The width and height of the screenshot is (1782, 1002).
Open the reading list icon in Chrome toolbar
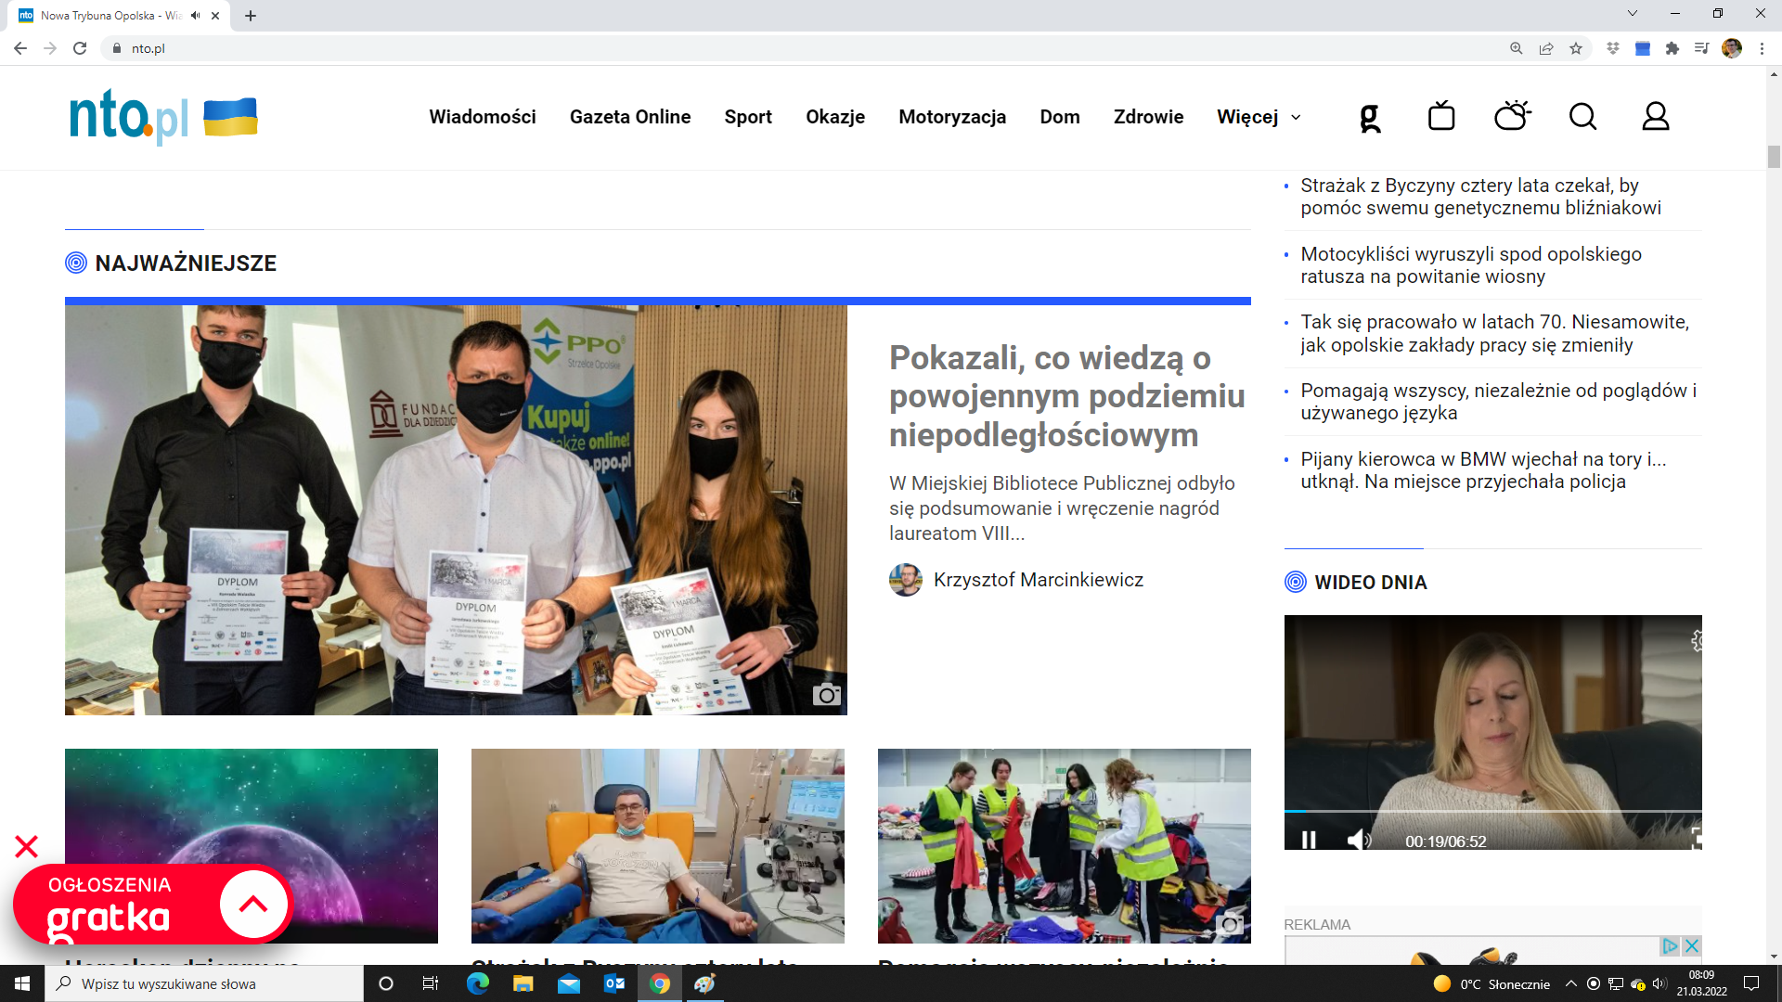(x=1702, y=48)
